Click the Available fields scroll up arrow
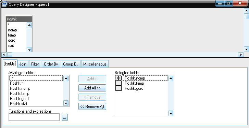 [x=66, y=78]
